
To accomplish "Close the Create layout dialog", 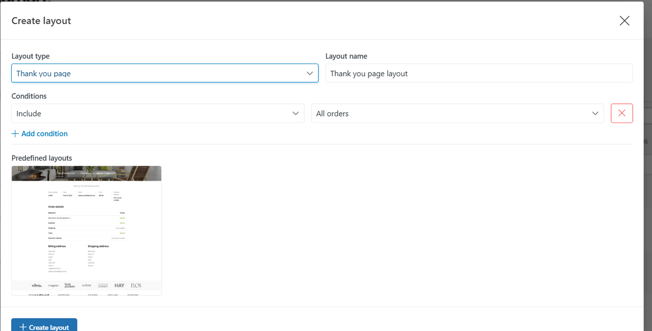I will 624,21.
